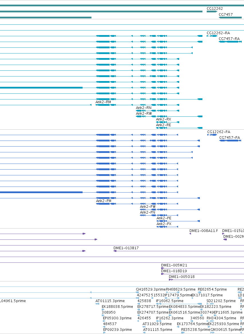Click the Ank2-PE protein label
244x334 pixels.
pos(164,218)
